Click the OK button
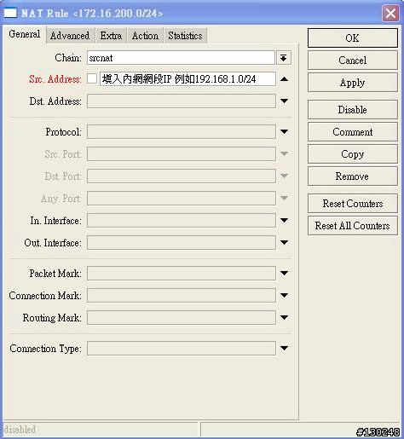The width and height of the screenshot is (404, 439). pyautogui.click(x=353, y=38)
